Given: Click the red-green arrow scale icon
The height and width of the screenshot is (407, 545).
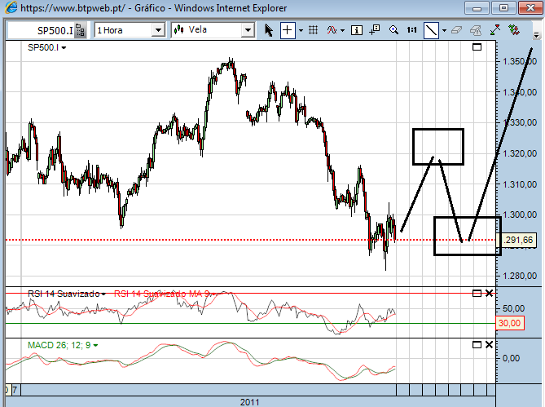Looking at the screenshot, I should (495, 30).
